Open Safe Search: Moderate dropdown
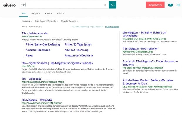Image resolution: width=182 pixels, height=115 pixels. [47, 21]
